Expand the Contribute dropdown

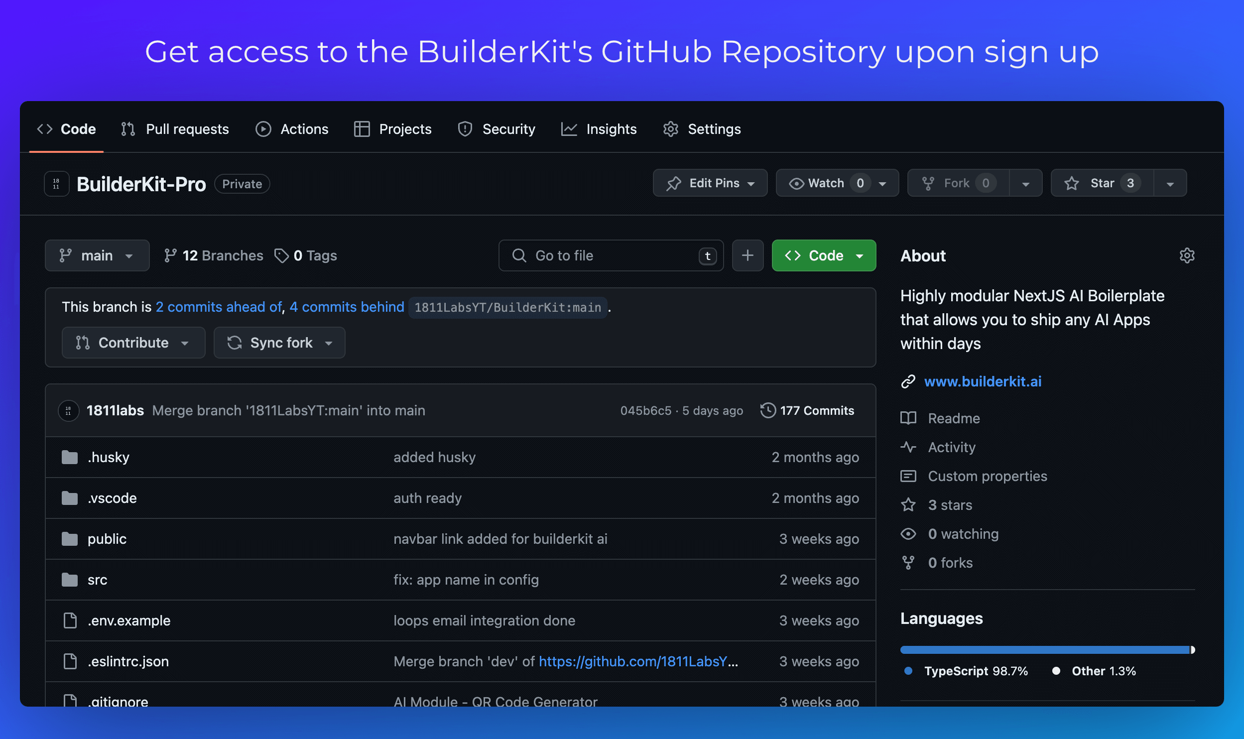pyautogui.click(x=133, y=343)
